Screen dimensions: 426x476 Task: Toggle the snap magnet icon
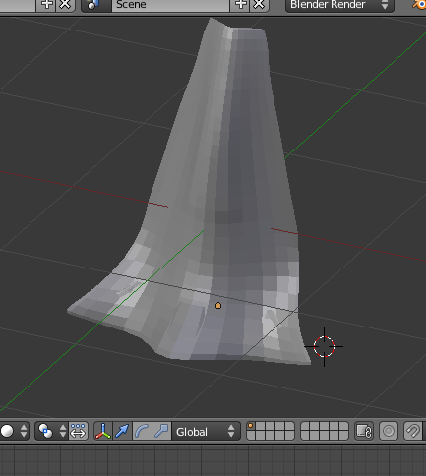point(413,431)
